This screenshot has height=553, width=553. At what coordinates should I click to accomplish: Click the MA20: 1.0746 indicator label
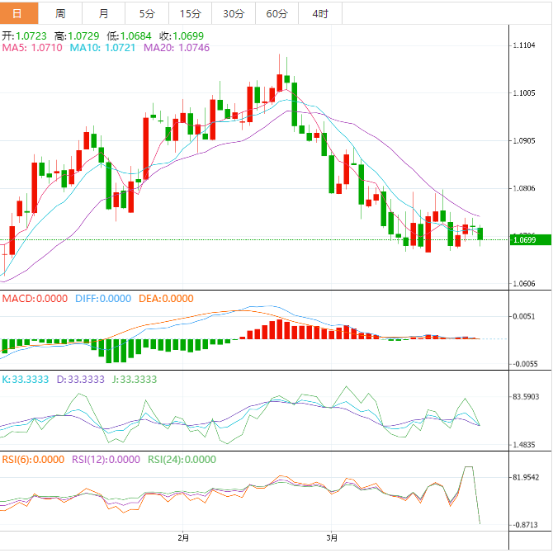177,49
